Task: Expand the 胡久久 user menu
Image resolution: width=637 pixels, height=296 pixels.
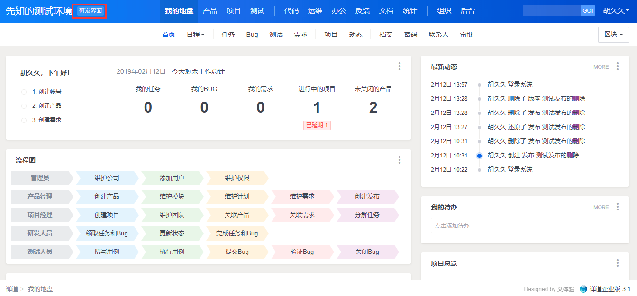Action: point(616,11)
